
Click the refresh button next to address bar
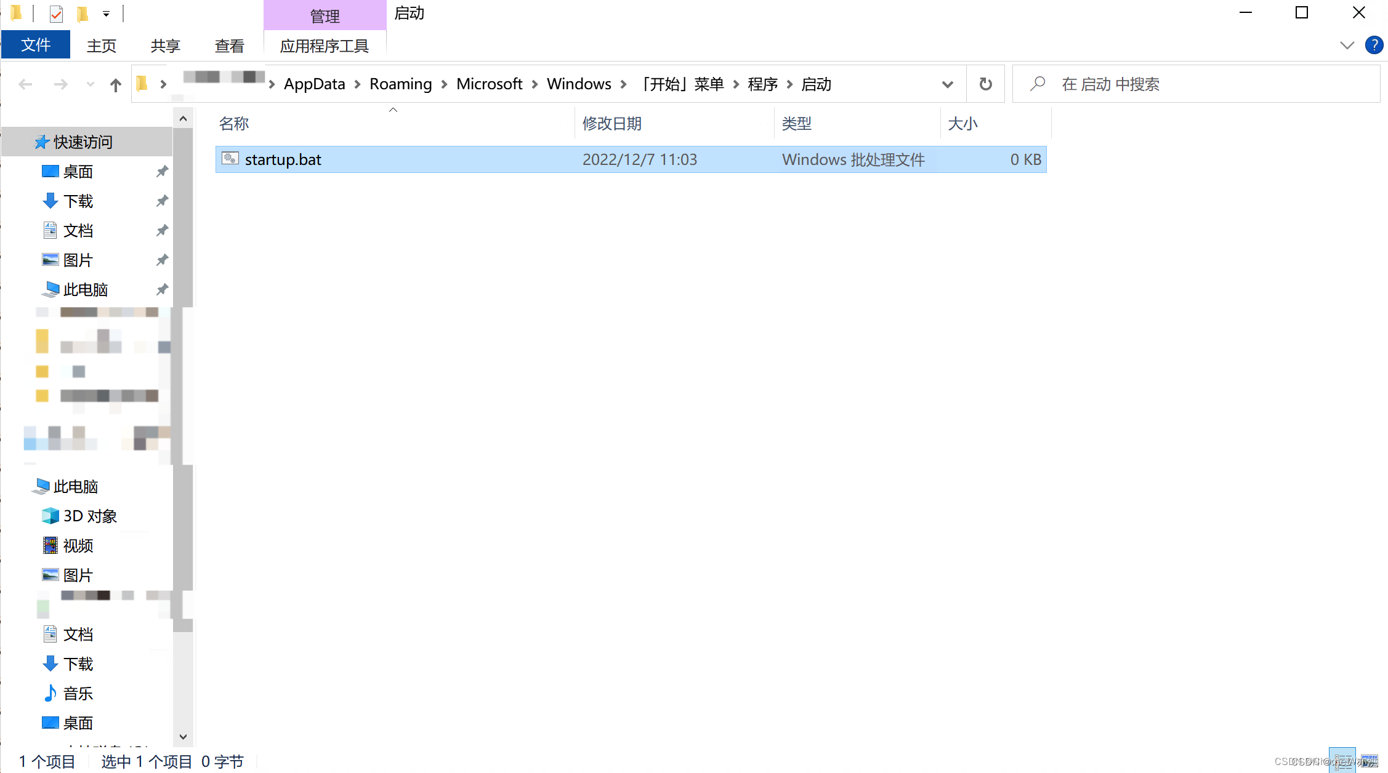coord(985,84)
